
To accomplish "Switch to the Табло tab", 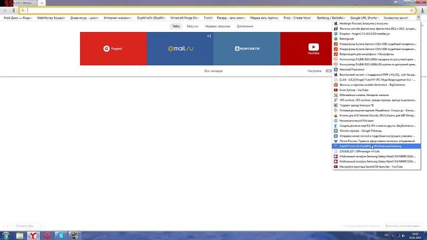I will [176, 26].
